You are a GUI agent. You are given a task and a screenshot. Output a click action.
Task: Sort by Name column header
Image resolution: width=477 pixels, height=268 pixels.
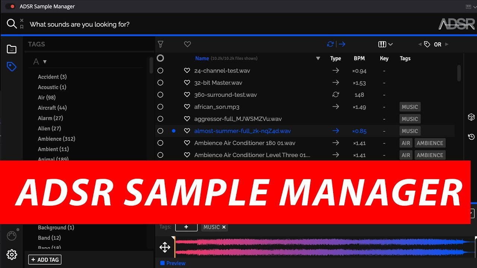click(x=202, y=58)
